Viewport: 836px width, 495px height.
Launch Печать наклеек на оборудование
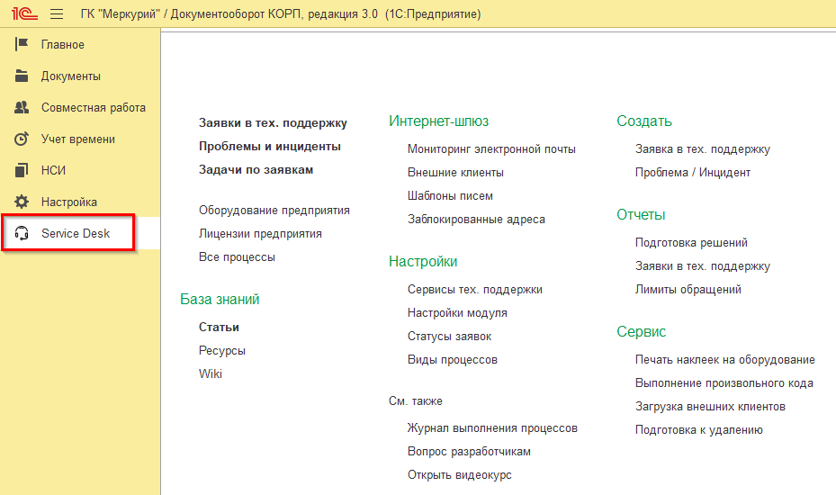[x=725, y=360]
